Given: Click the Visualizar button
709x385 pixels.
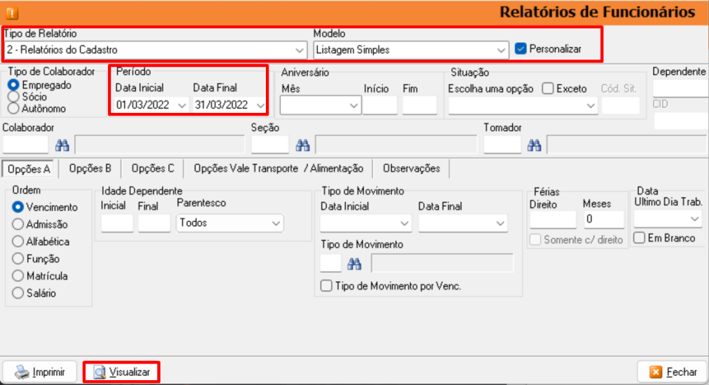Looking at the screenshot, I should tap(122, 372).
